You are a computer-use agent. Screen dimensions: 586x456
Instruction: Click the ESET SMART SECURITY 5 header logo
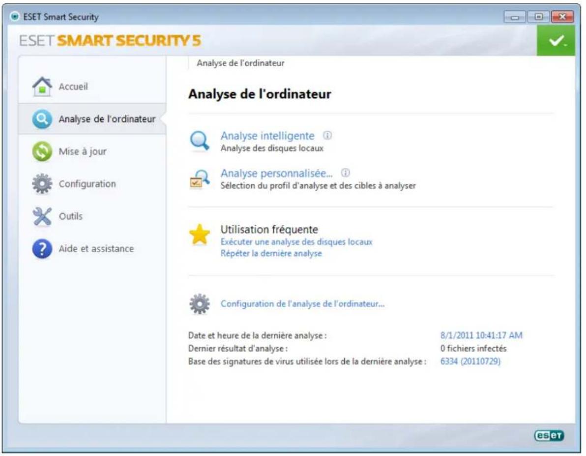click(x=110, y=40)
